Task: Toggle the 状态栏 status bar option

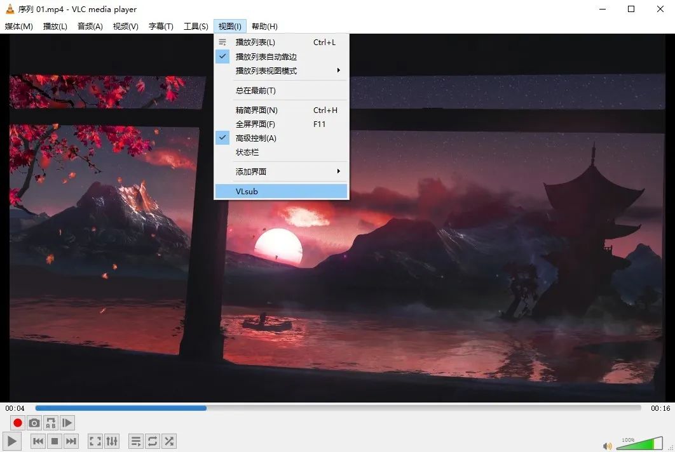Action: coord(281,152)
